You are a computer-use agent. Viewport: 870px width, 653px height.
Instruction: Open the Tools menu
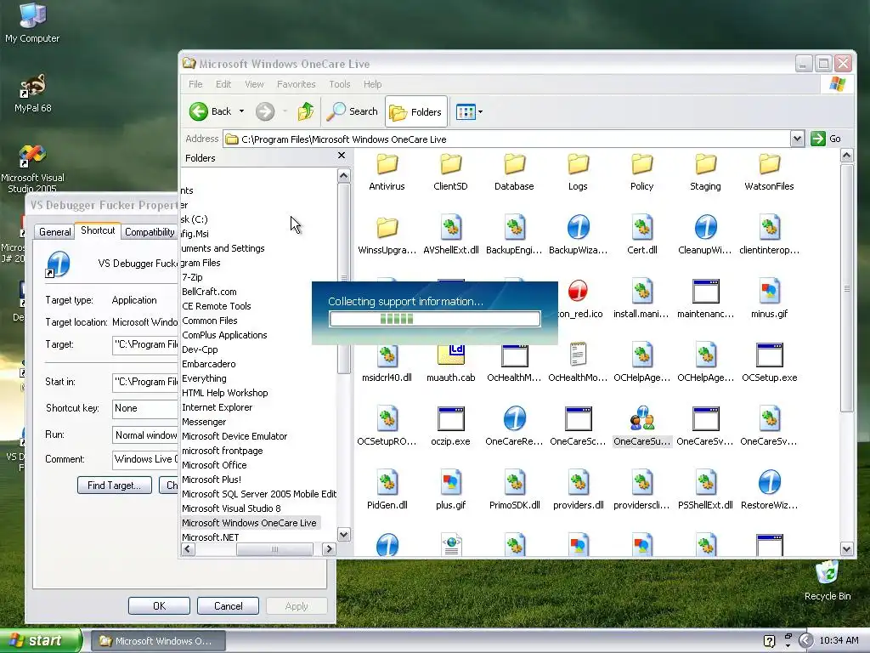pos(339,84)
